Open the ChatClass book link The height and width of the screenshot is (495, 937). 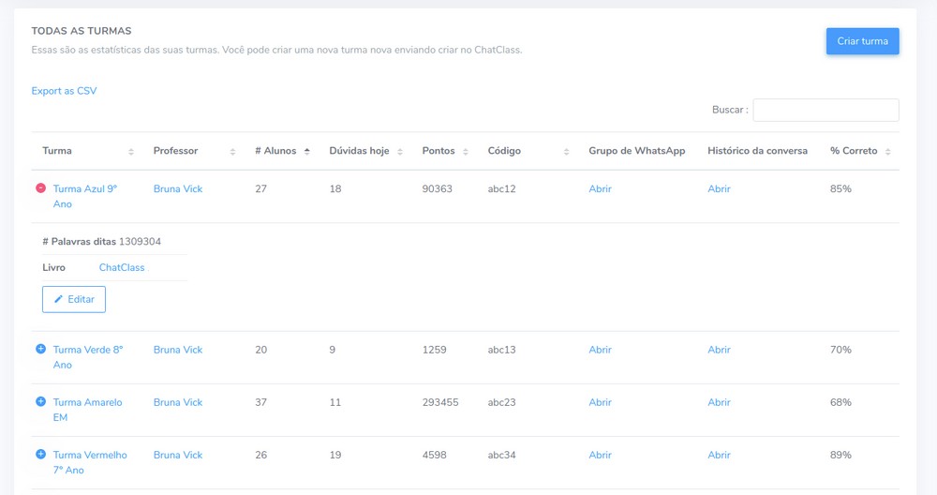click(x=122, y=267)
